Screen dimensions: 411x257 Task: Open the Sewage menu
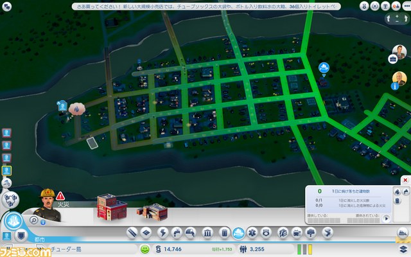(191, 233)
